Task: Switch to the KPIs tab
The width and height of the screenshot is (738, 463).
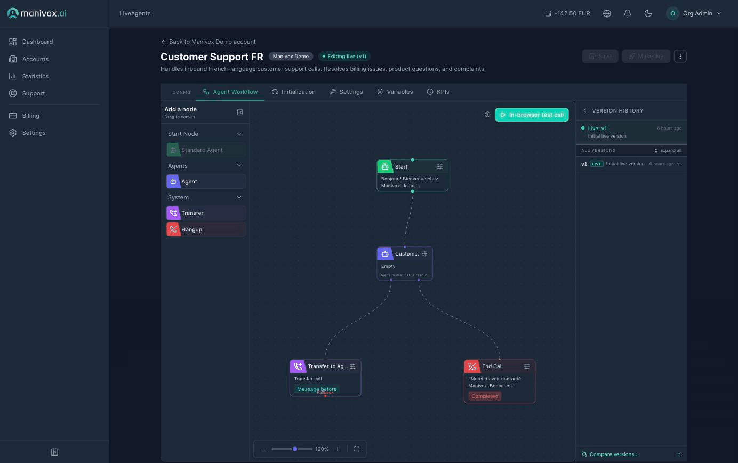Action: click(x=438, y=92)
